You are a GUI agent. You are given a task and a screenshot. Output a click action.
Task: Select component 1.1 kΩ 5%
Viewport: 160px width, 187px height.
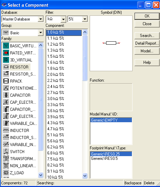(x=64, y=38)
